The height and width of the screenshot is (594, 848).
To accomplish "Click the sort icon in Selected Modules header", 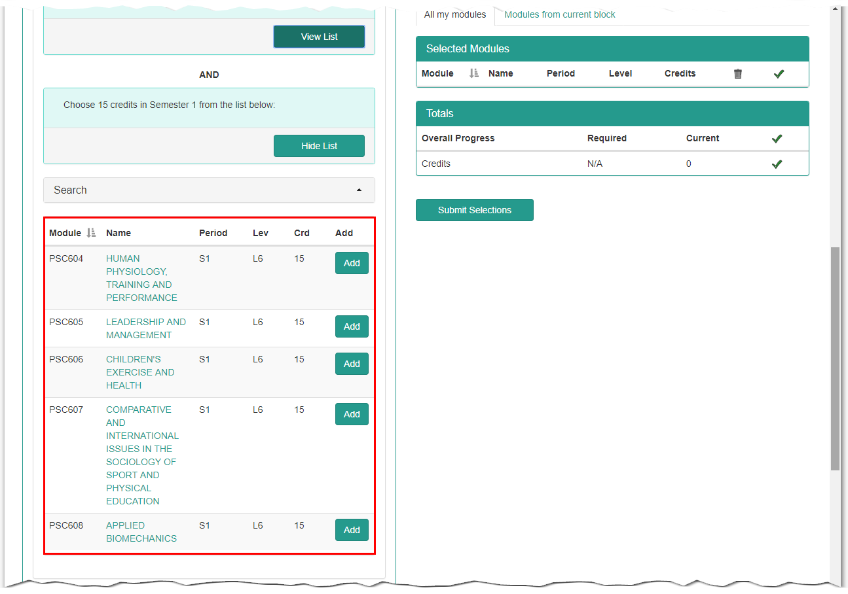I will [473, 73].
